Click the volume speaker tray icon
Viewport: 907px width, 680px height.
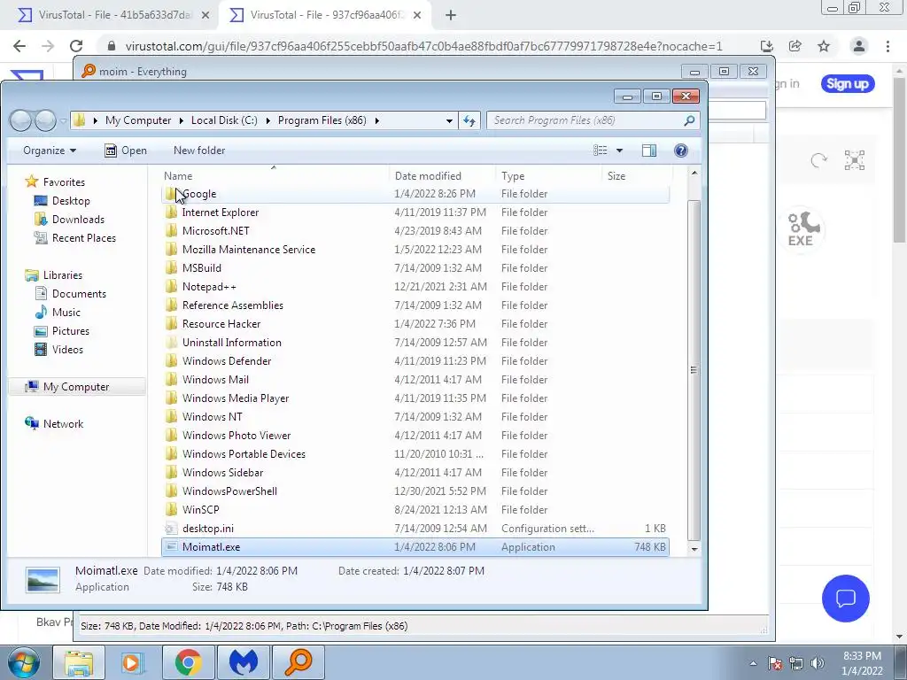pyautogui.click(x=817, y=663)
